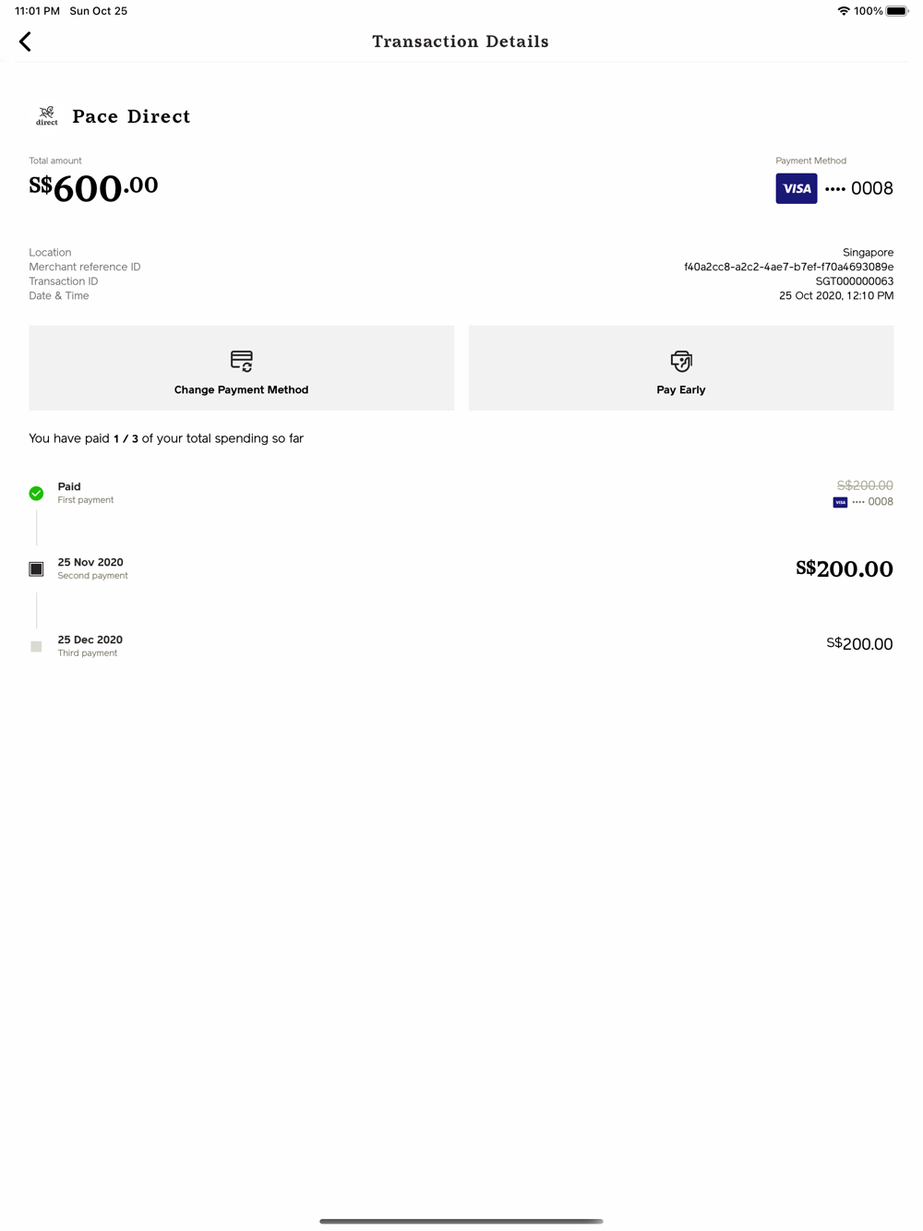Choose the Pay Early button
The width and height of the screenshot is (923, 1231).
click(681, 368)
